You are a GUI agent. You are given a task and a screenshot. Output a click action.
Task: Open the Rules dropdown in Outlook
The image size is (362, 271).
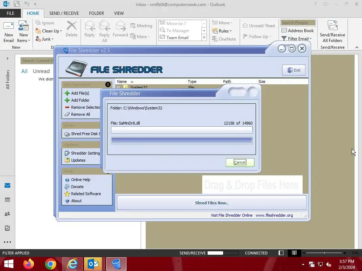click(x=222, y=31)
